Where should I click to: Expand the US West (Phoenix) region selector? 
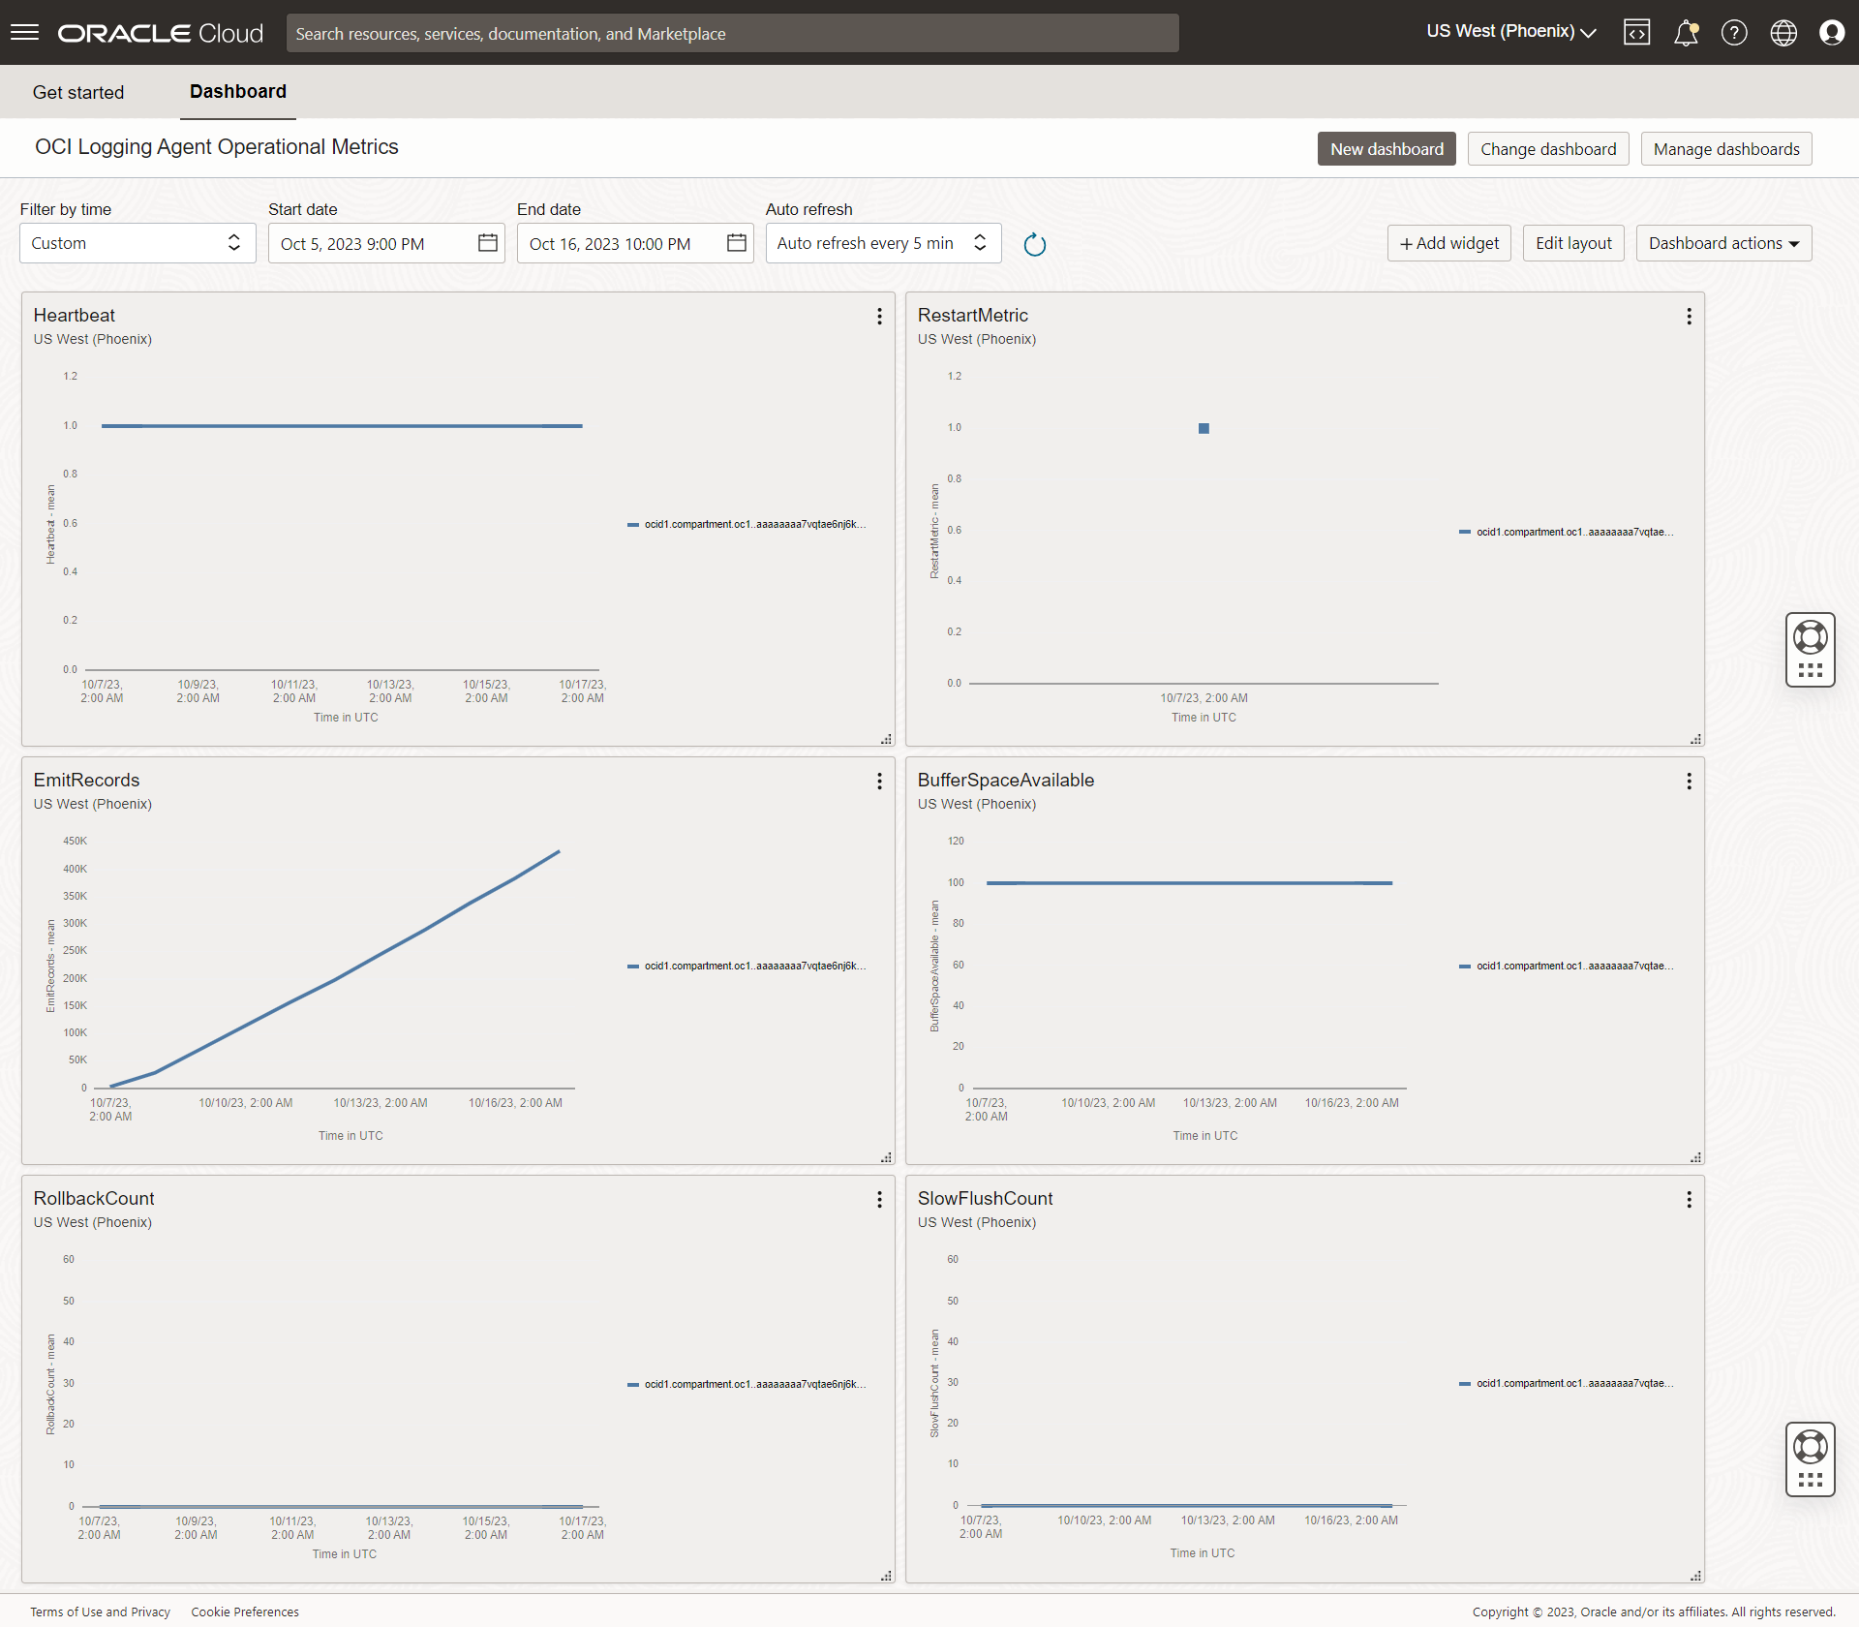pyautogui.click(x=1508, y=32)
